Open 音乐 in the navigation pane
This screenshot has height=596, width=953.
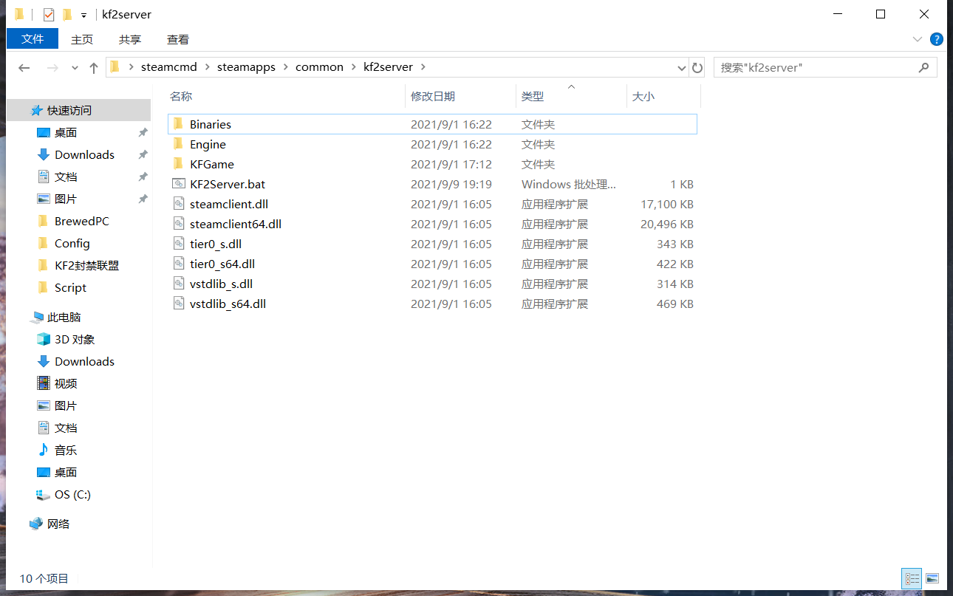point(66,450)
